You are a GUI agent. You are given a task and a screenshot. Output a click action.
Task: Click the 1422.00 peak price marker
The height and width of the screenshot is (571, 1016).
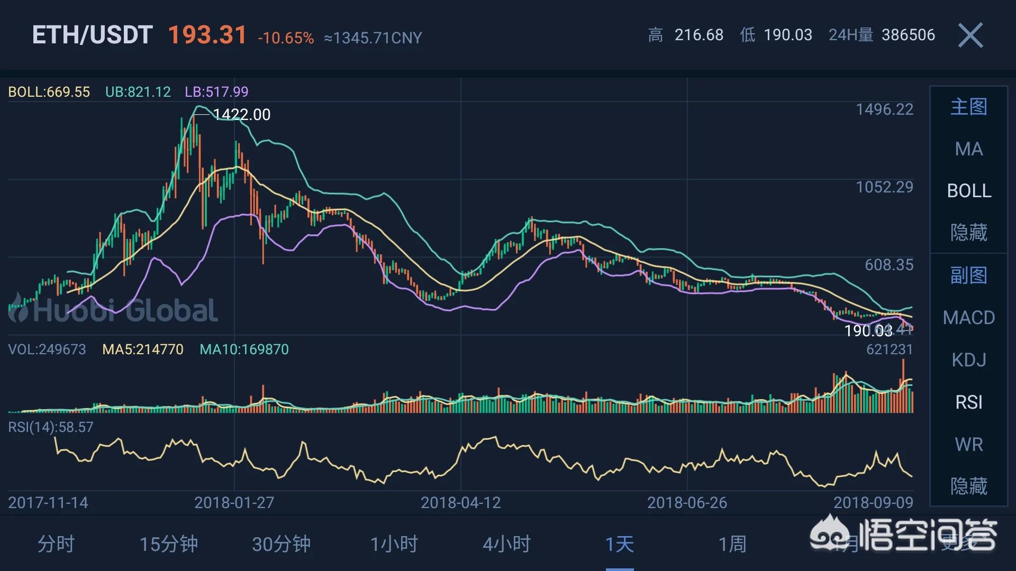coord(241,115)
